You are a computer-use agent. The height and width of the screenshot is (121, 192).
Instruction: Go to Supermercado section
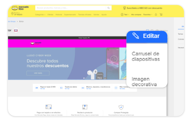click(x=70, y=14)
